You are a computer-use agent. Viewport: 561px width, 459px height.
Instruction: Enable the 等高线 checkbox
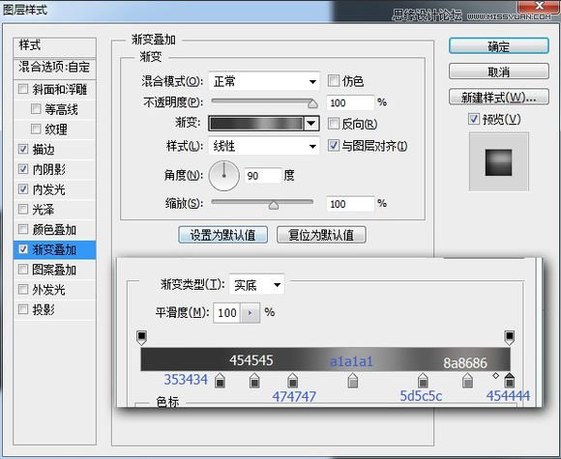pos(36,108)
